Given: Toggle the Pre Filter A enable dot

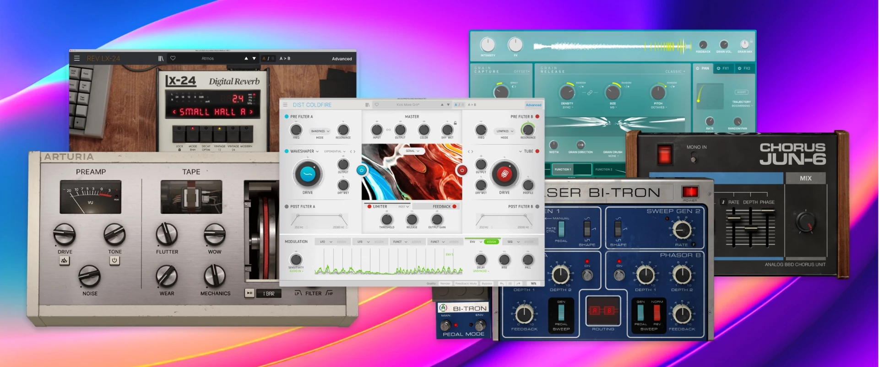Looking at the screenshot, I should [287, 117].
